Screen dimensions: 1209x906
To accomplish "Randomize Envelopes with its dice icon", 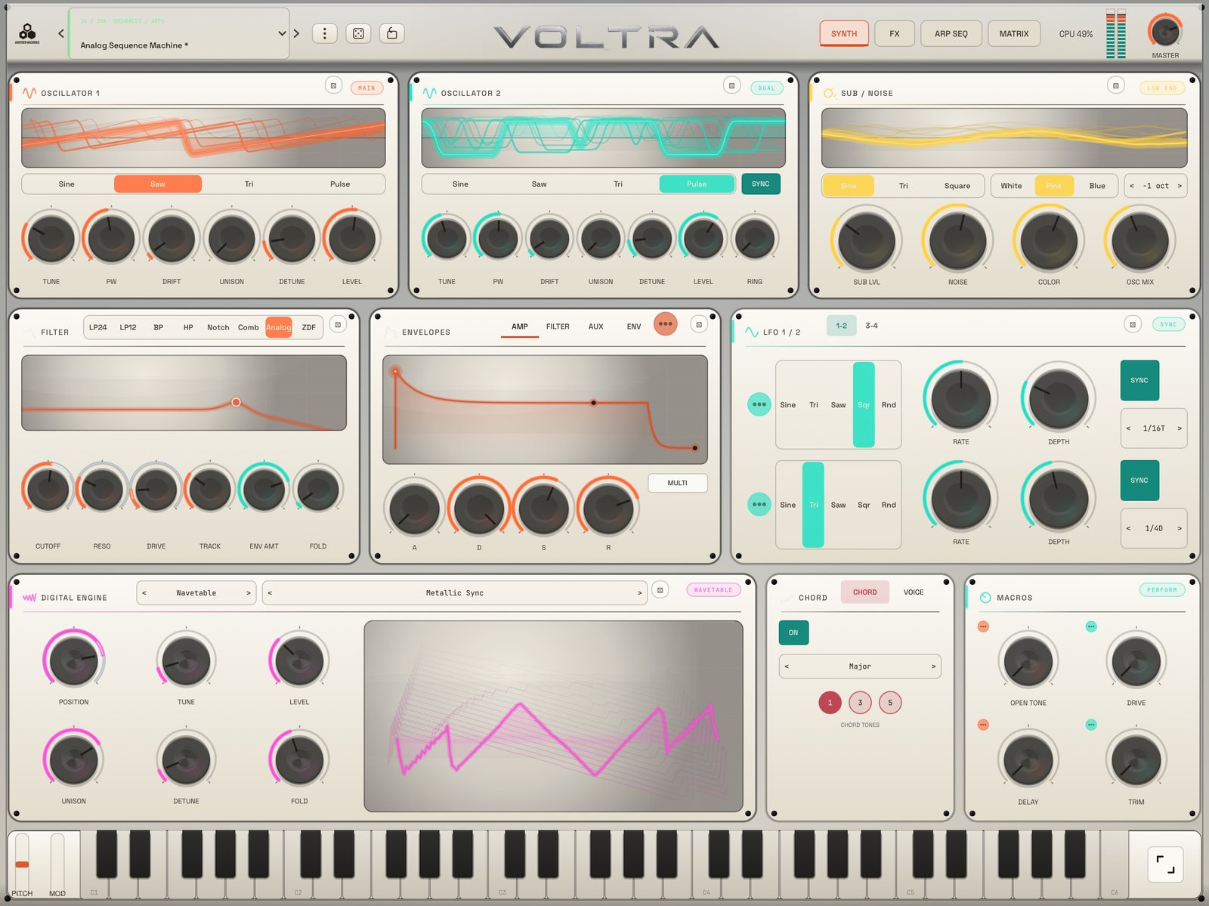I will [x=699, y=325].
